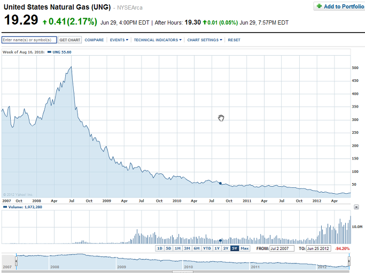Click the NYSEArca exchange label
Screen dimensions: 365x273
pos(130,7)
